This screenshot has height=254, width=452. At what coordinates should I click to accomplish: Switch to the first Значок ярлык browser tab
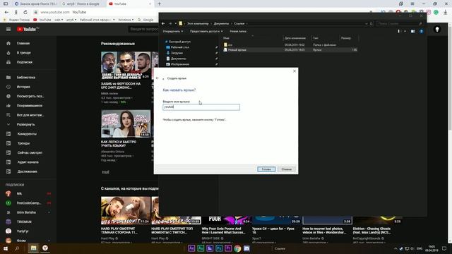(x=35, y=4)
